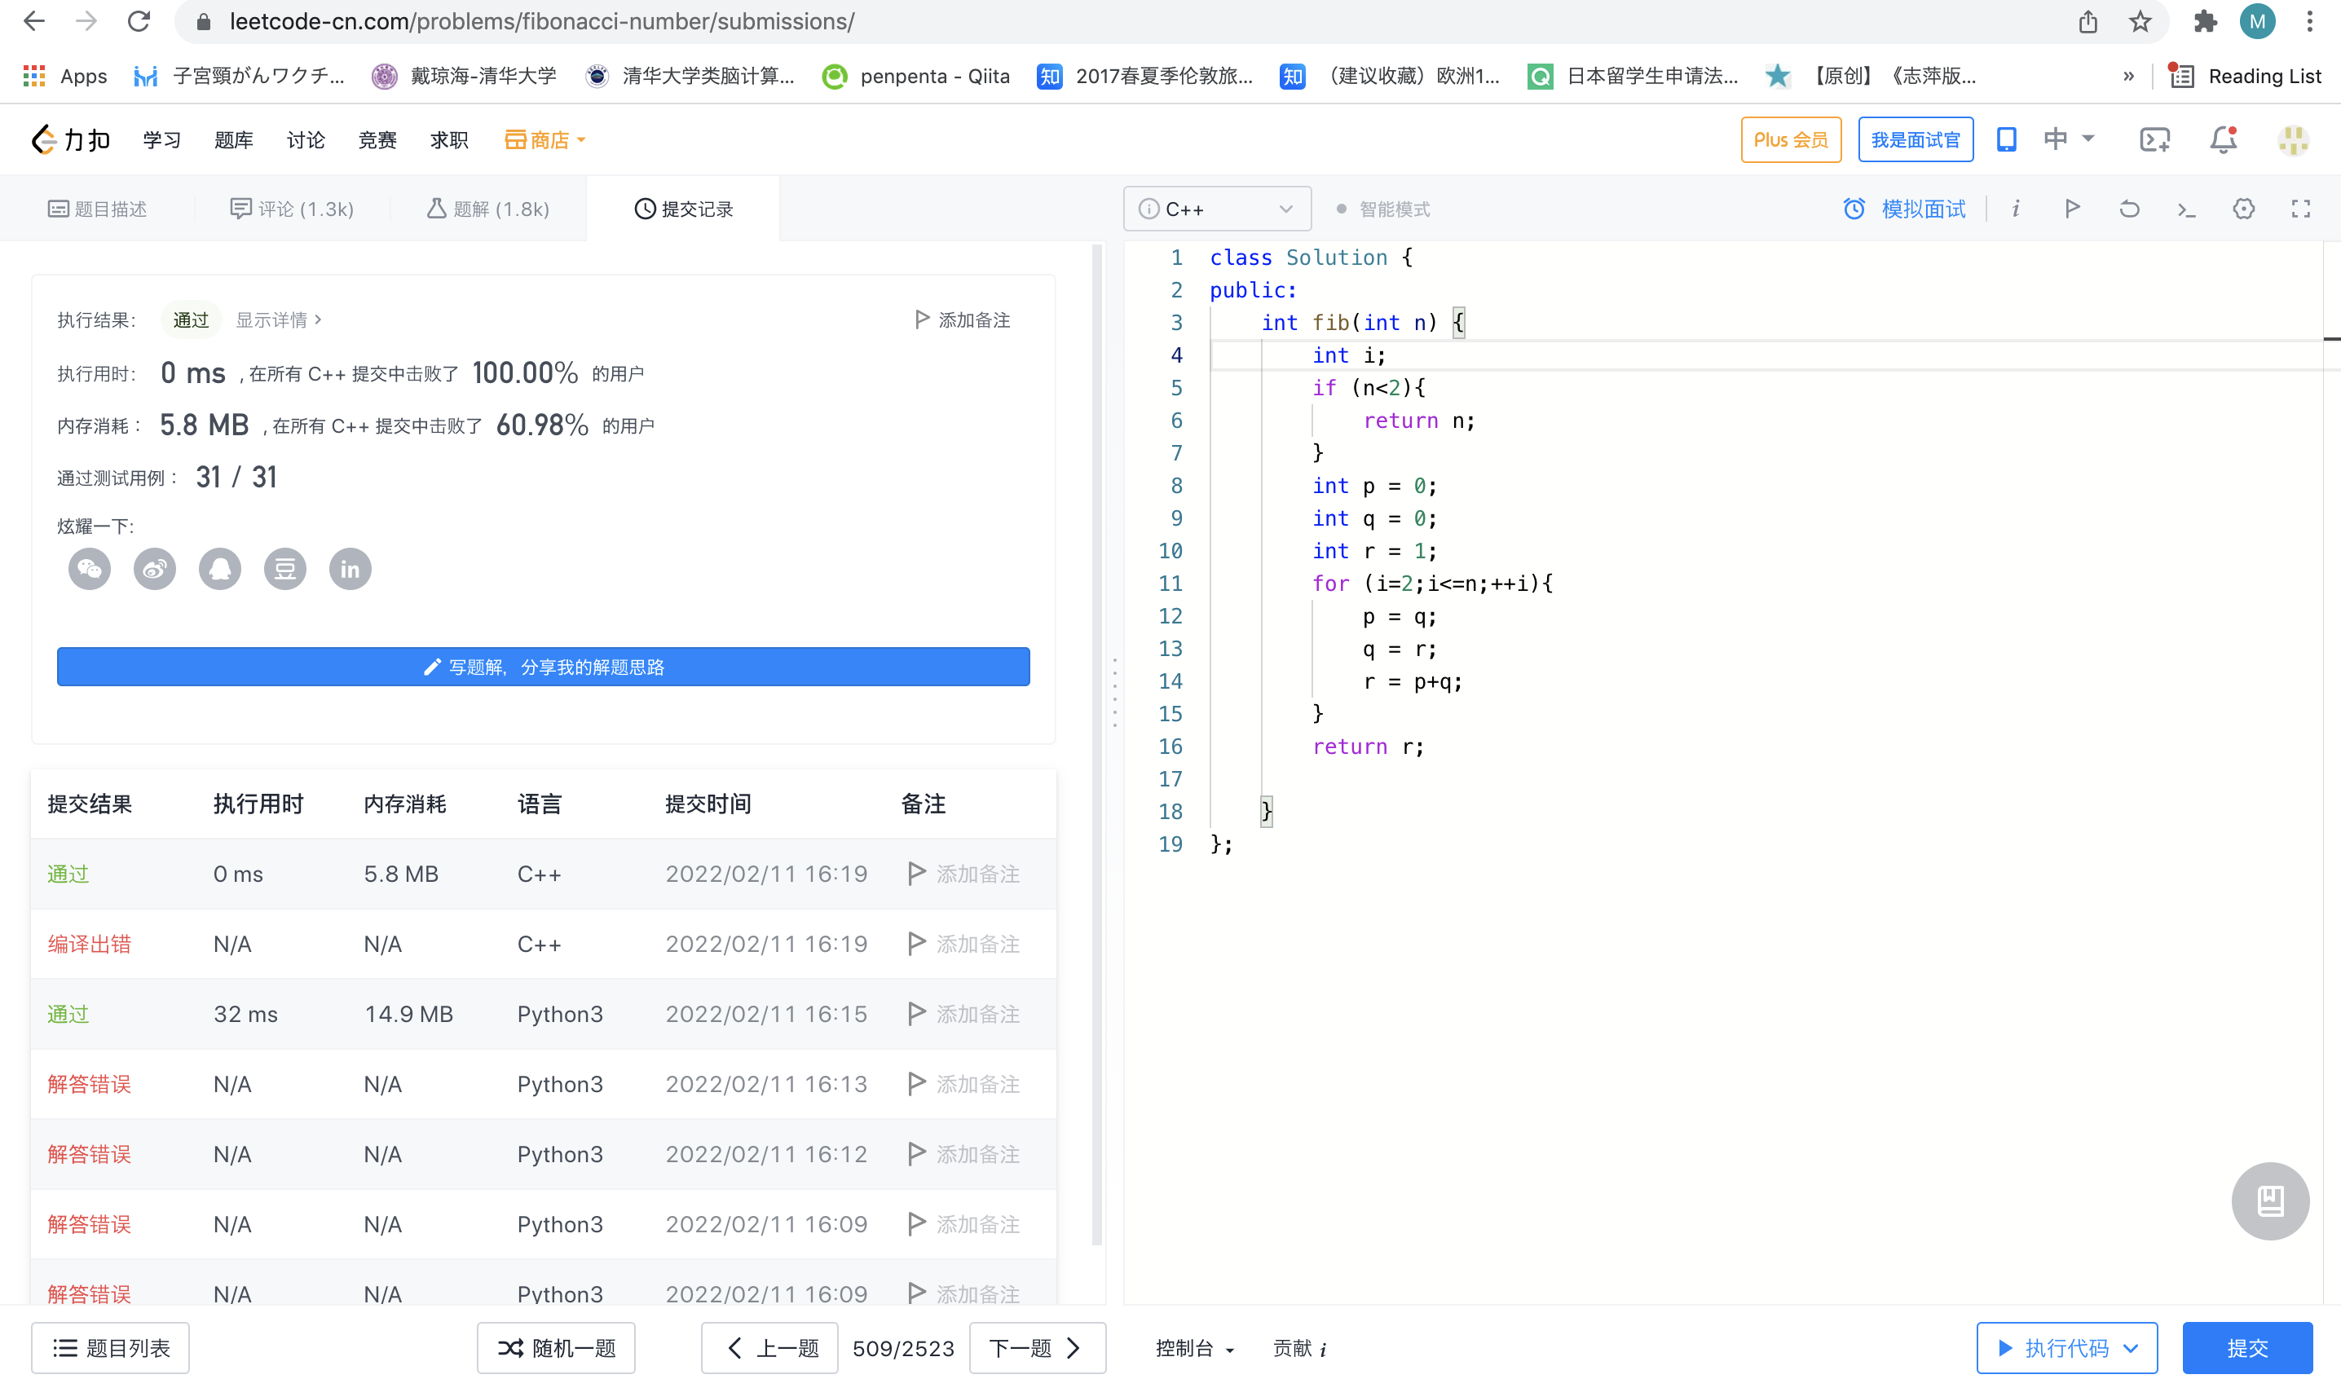Click the run code play icon in editor toolbar
Viewport: 2341px width, 1379px height.
click(2071, 208)
